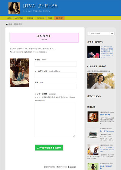Click the home icon in breadcrumb

click(7, 24)
